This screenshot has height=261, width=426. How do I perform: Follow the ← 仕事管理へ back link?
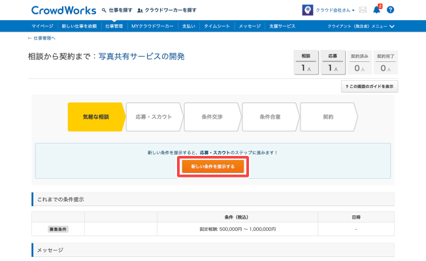(41, 38)
